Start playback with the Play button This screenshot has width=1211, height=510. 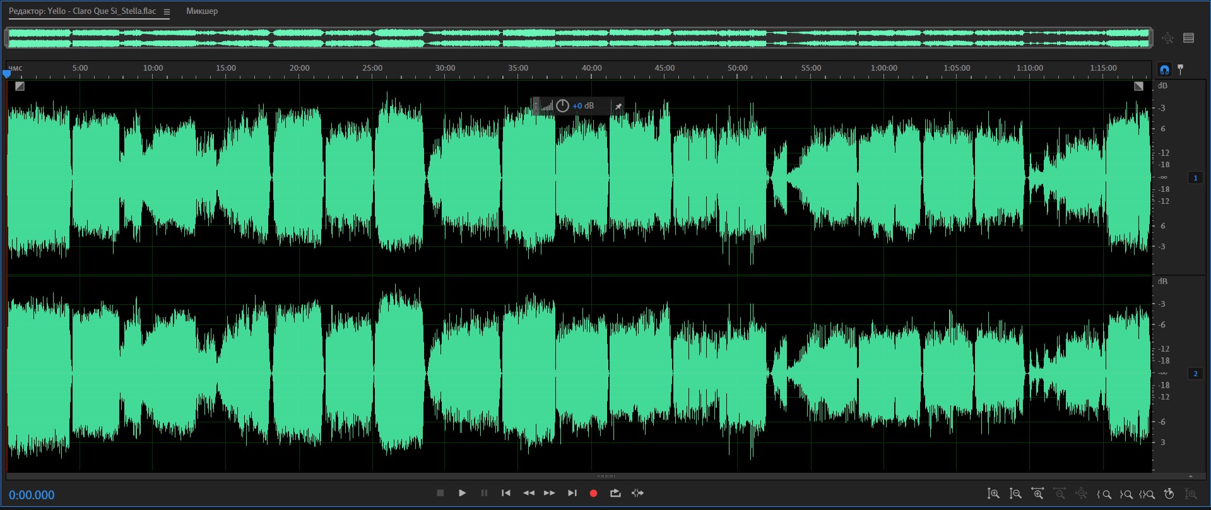click(x=462, y=493)
